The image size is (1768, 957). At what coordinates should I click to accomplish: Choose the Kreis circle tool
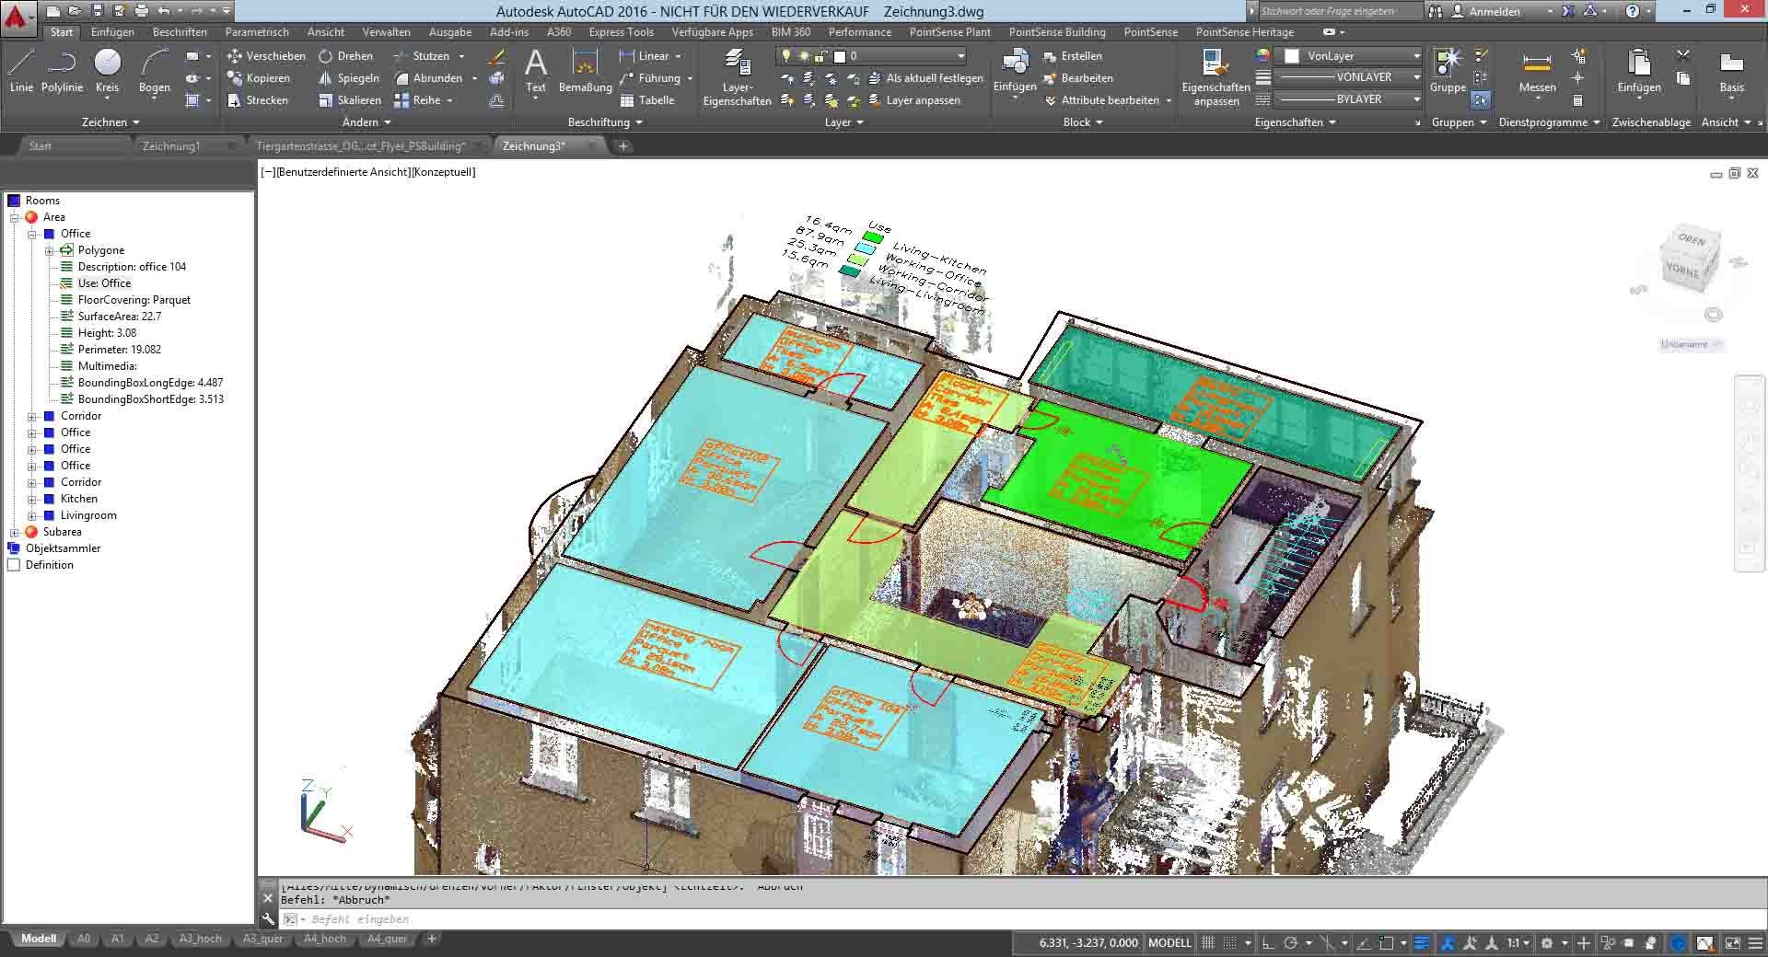tap(108, 72)
